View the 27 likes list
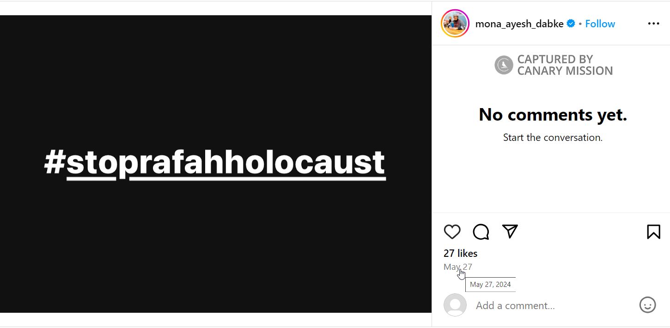Screen dimensions: 670x328 tap(460, 253)
